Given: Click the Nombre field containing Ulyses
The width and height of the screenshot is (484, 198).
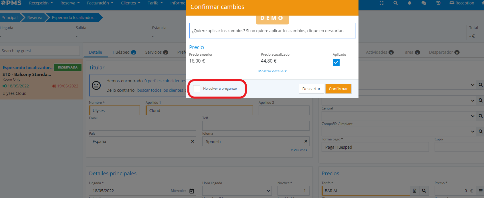Looking at the screenshot, I should click(x=114, y=111).
